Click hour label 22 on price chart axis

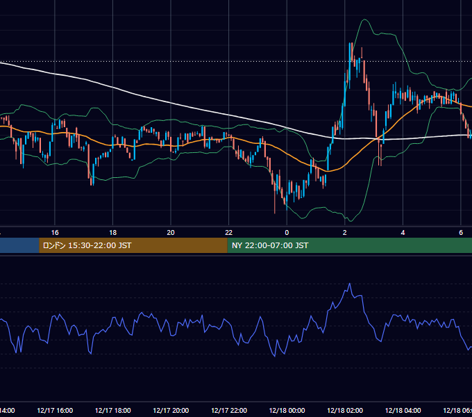pos(229,233)
